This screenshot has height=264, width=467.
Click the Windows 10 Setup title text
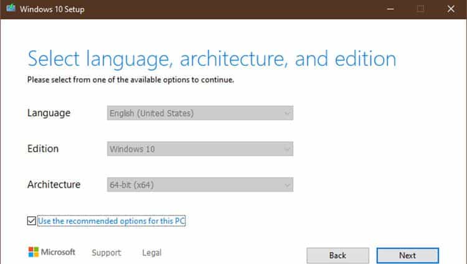pos(52,9)
